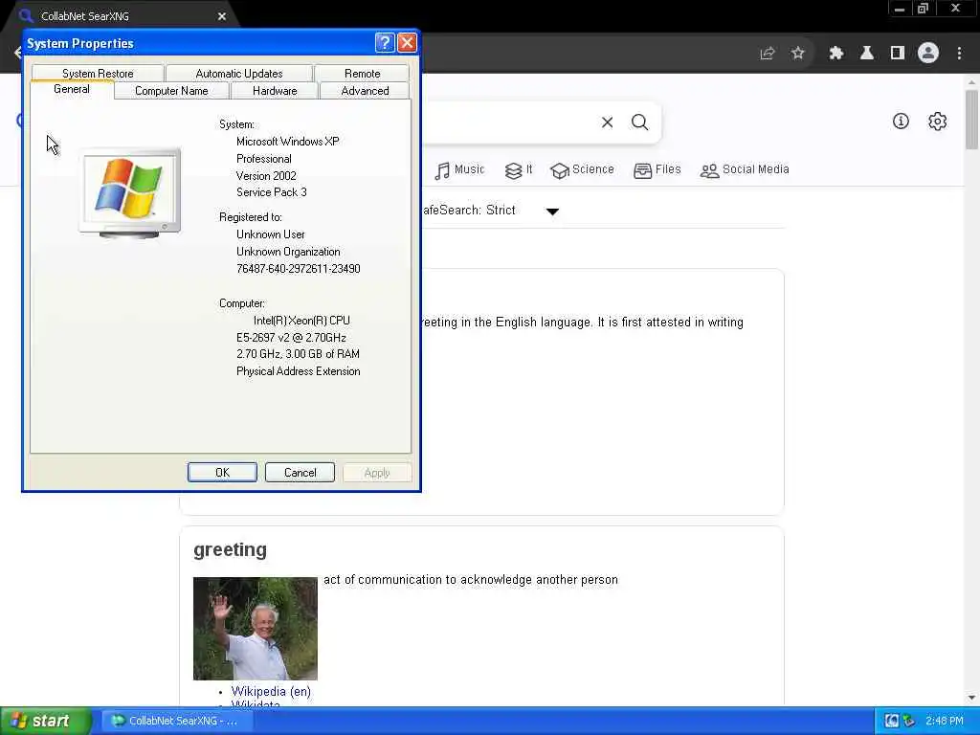
Task: Switch to the Computer Name tab
Action: (x=171, y=91)
